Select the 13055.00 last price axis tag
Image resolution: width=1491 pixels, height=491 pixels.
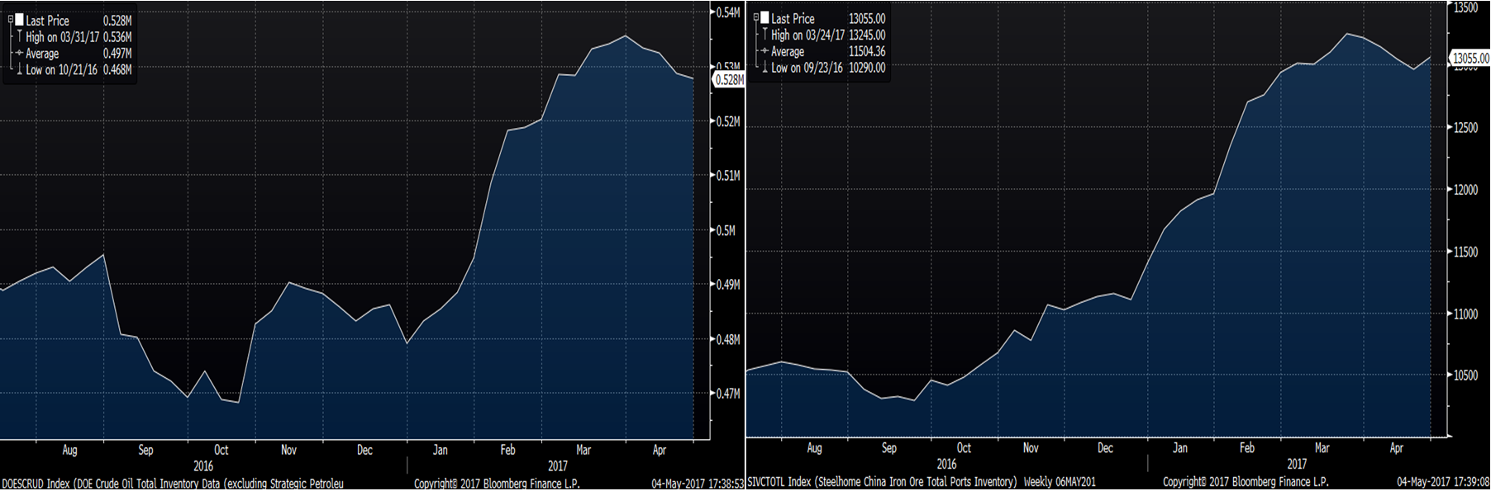(x=1470, y=59)
